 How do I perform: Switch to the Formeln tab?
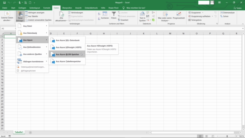coord(47,8)
